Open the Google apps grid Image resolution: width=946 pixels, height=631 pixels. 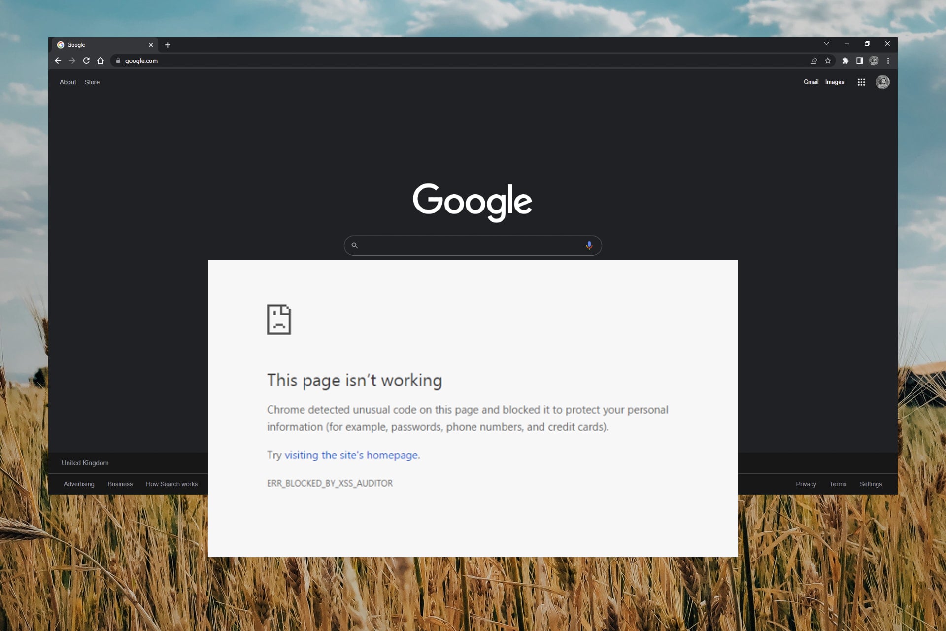coord(861,82)
